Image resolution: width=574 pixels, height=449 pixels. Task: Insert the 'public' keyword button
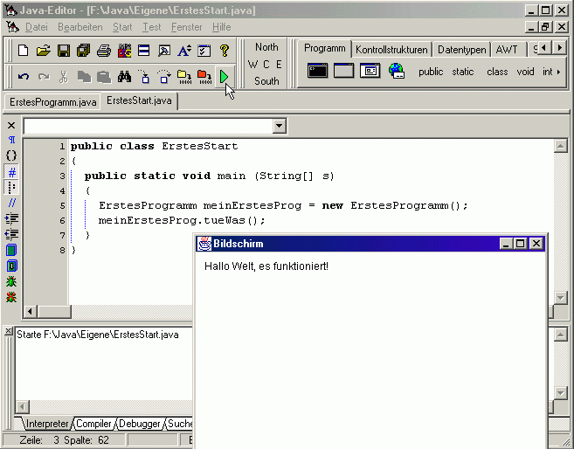pyautogui.click(x=431, y=72)
